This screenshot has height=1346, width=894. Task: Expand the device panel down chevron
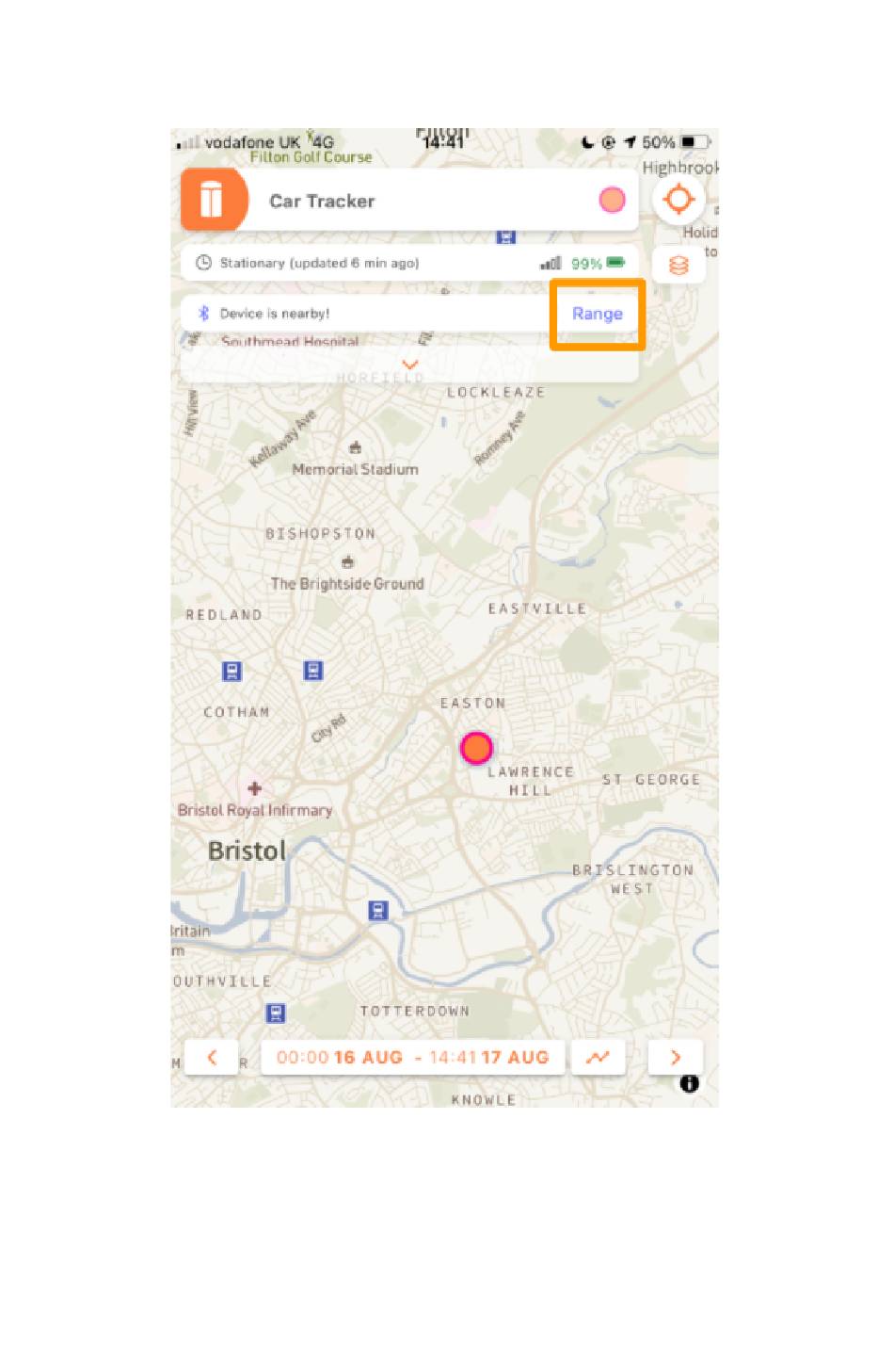409,364
